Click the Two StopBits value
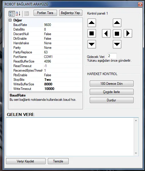 (48, 80)
